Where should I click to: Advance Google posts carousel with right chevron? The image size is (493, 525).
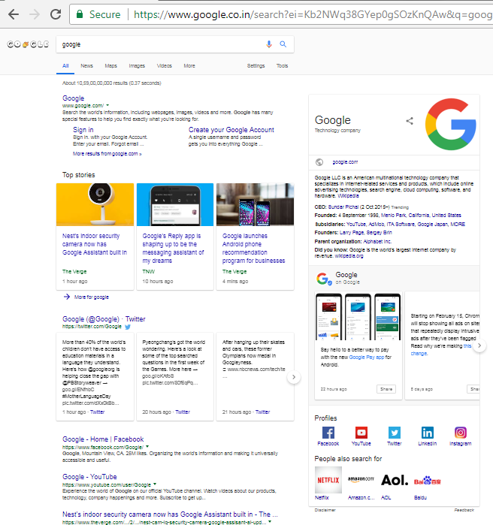[x=479, y=345]
